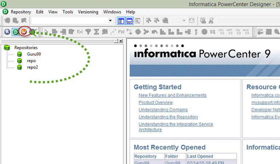The image size is (280, 164).
Task: Select the XML Source Qualifier icon
Action: pos(221,32)
